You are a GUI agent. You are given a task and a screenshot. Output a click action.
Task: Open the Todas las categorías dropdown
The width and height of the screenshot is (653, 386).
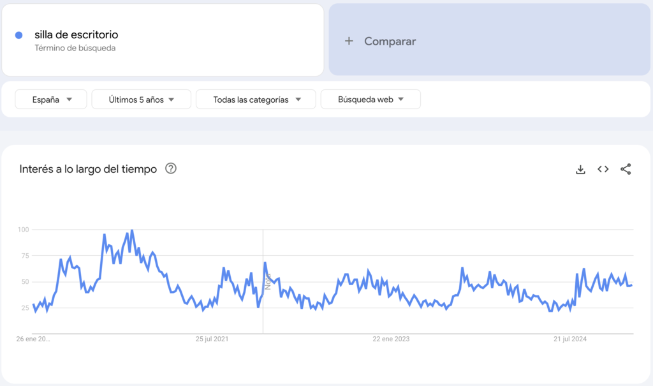point(255,99)
